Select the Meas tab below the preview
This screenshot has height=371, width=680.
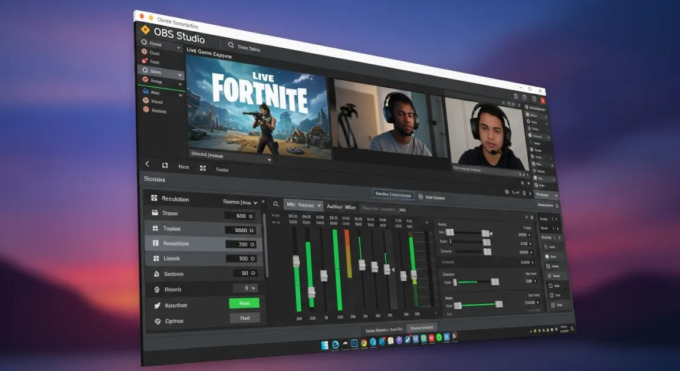pyautogui.click(x=184, y=166)
